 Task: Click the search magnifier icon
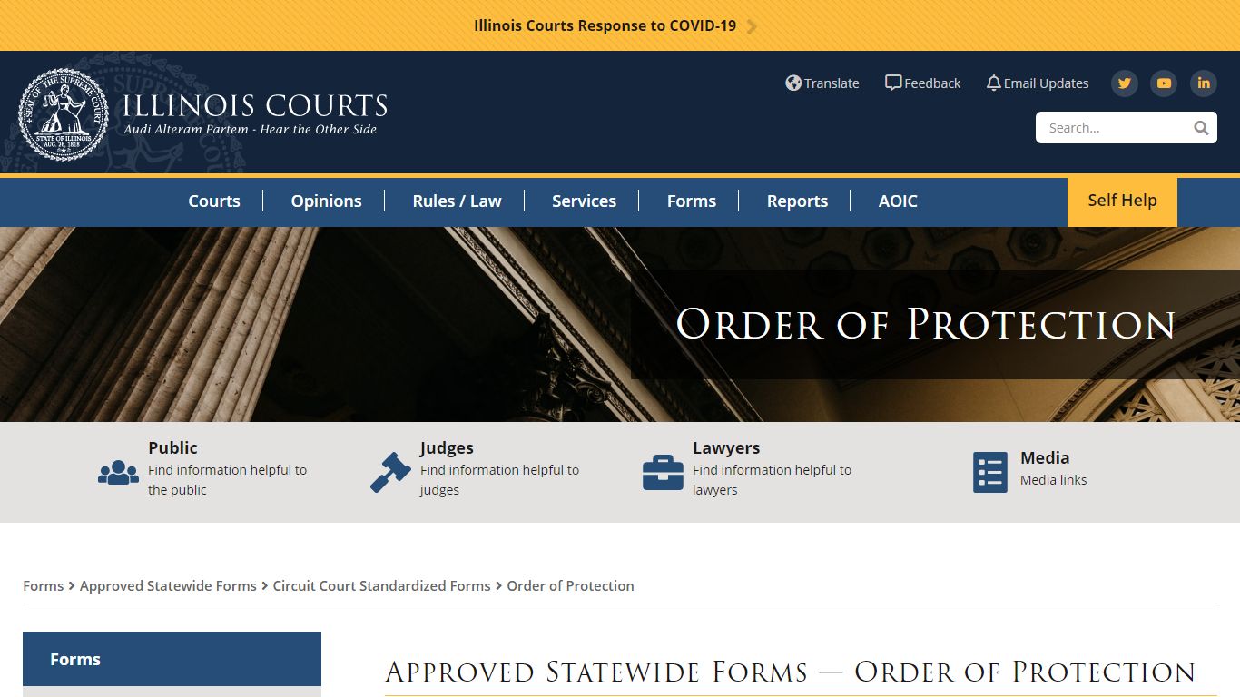[x=1201, y=128]
